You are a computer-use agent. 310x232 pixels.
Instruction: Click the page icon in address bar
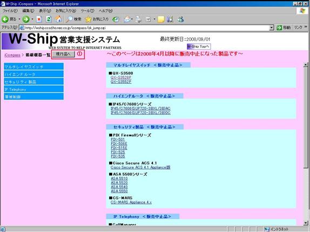coord(22,28)
